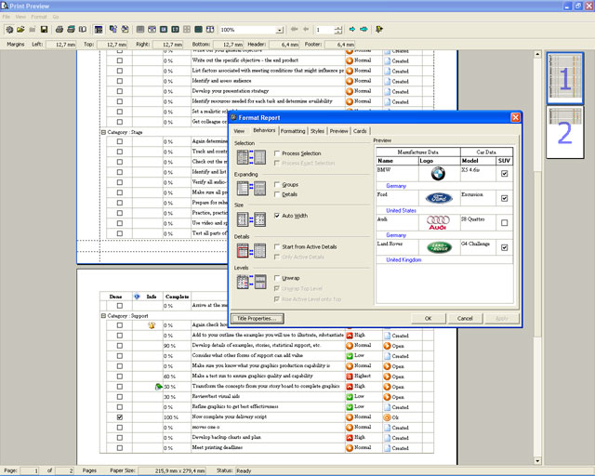Image resolution: width=595 pixels, height=476 pixels.
Task: Open the Styles tab
Action: point(318,131)
